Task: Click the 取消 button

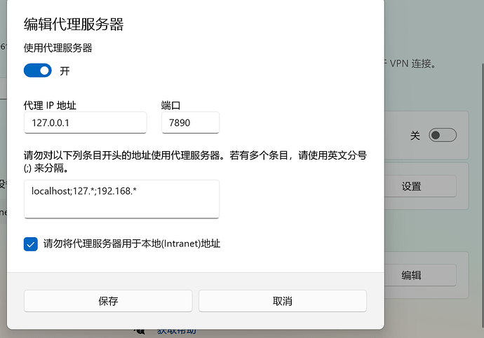Action: [283, 301]
